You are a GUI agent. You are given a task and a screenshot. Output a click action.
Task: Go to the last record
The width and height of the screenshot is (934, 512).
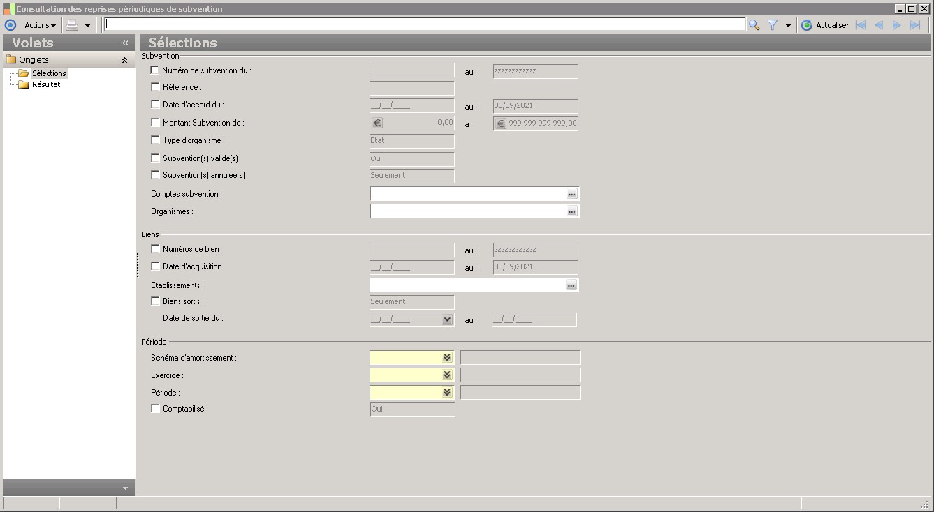(915, 25)
